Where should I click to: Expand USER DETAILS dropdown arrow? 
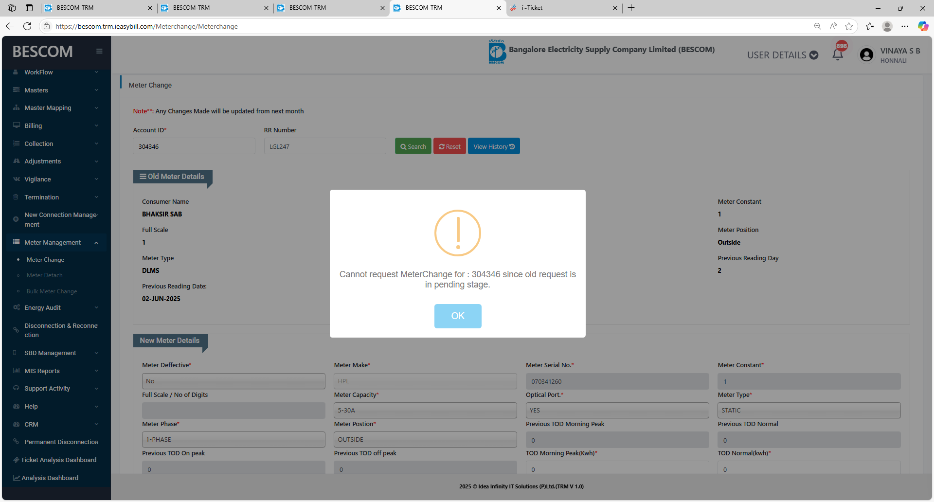click(814, 55)
